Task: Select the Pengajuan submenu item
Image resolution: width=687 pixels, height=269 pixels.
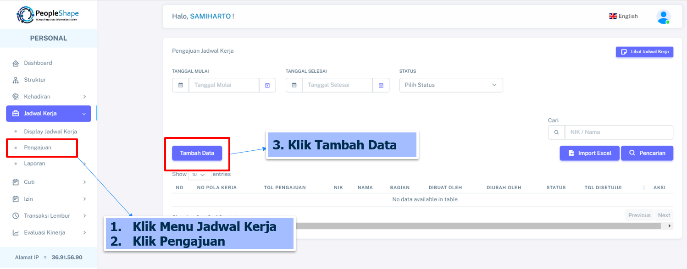Action: pyautogui.click(x=38, y=148)
